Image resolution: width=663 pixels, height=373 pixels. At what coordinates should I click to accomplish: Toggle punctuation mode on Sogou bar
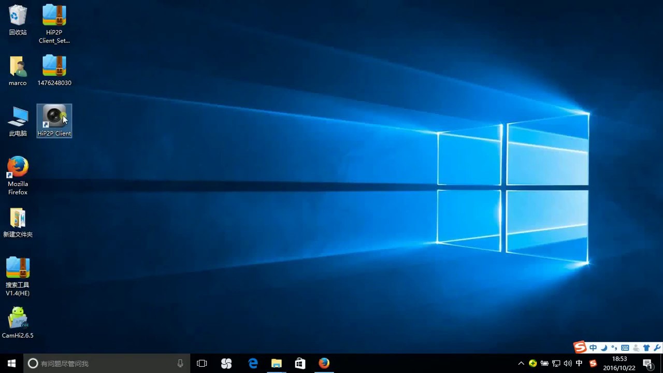(614, 348)
